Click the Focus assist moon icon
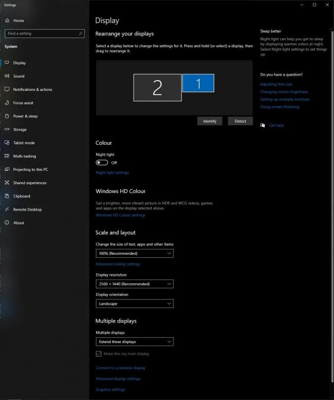 coord(7,103)
